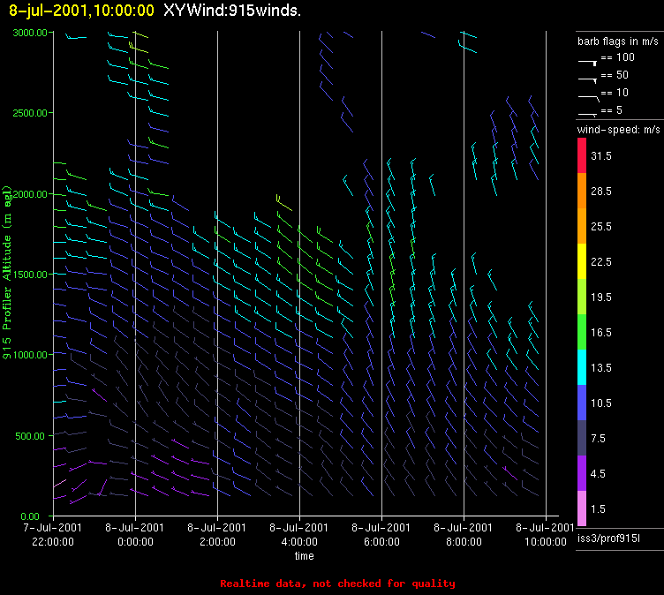Click the '7-Jul-2001 22:00:00' time label
Viewport: 664px width, 595px height.
[53, 534]
